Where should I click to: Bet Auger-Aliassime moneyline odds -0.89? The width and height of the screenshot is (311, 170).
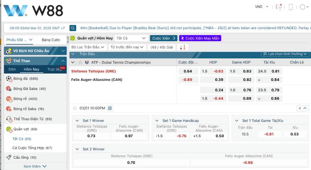point(187,80)
